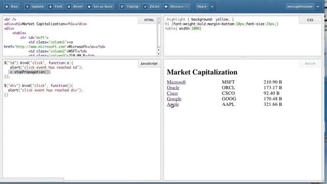Click the ORCL ticker cell
327x184 pixels.
(x=228, y=87)
